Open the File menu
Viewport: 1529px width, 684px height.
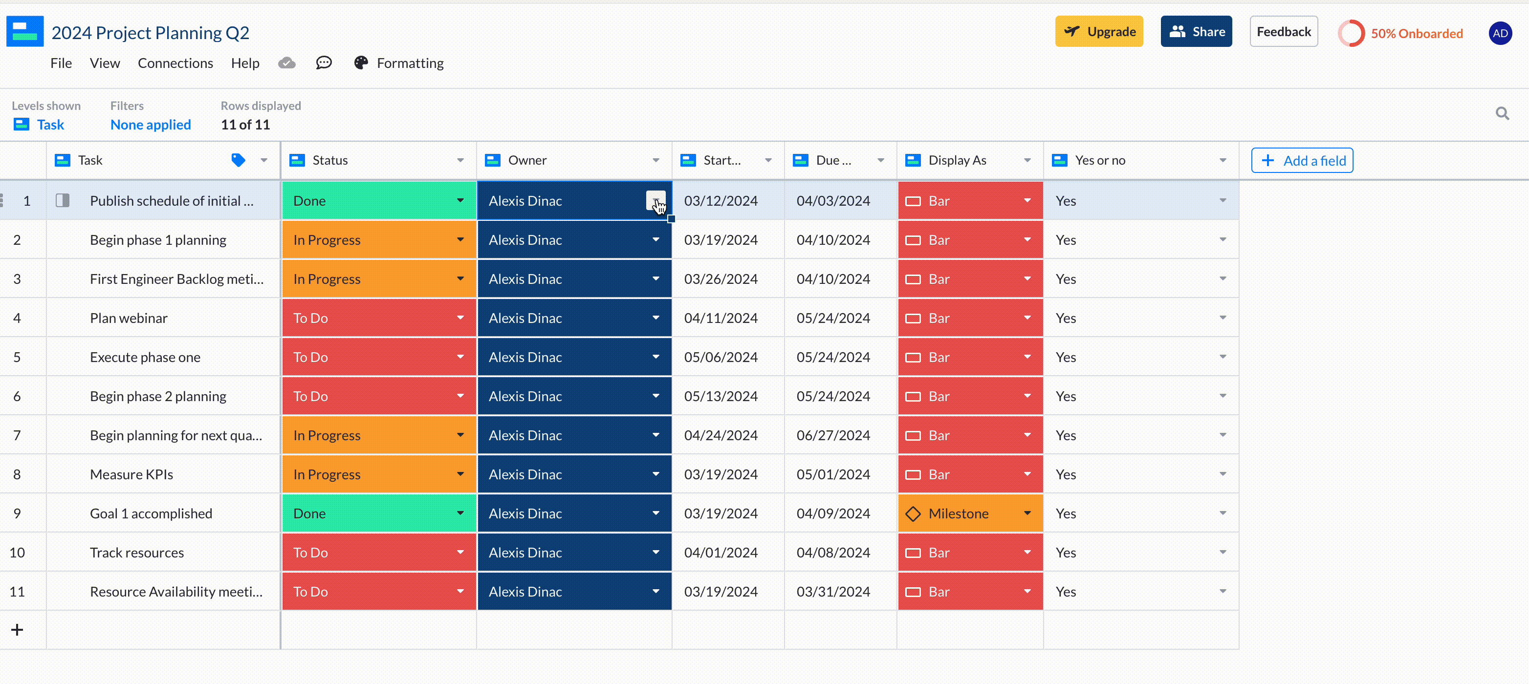click(x=61, y=63)
